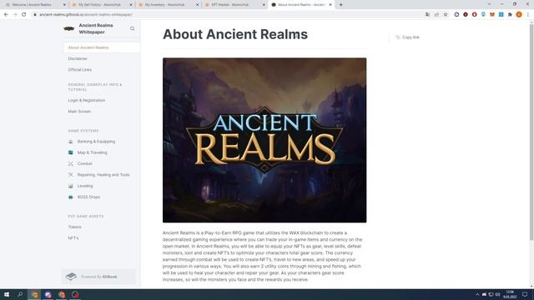
Task: Click the page vertical scrollbar
Action: pos(531,132)
